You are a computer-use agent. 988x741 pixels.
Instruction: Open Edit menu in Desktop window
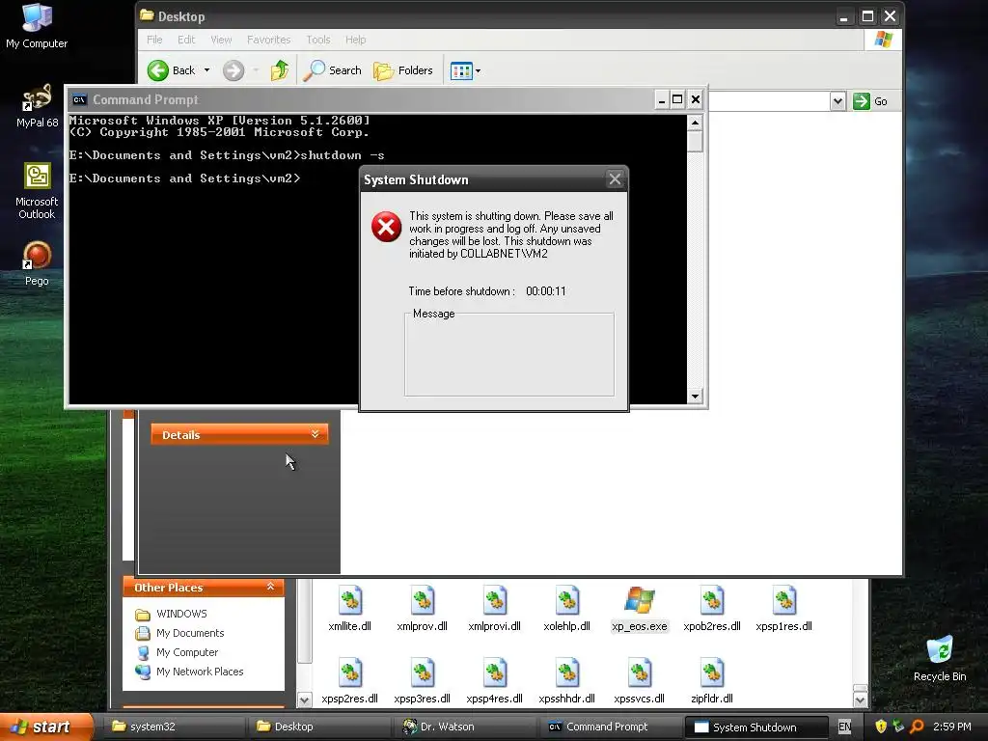click(186, 40)
